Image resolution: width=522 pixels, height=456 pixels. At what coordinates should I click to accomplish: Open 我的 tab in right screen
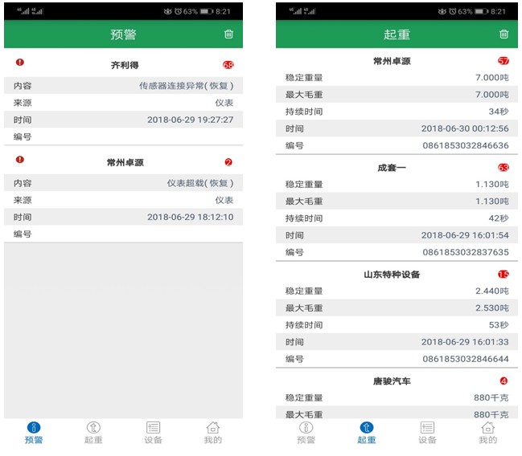(487, 433)
